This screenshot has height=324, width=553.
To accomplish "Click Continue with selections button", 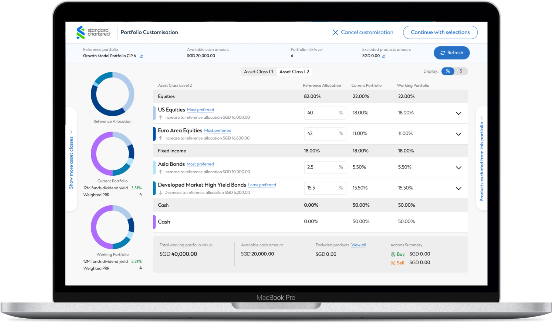I will [x=440, y=32].
